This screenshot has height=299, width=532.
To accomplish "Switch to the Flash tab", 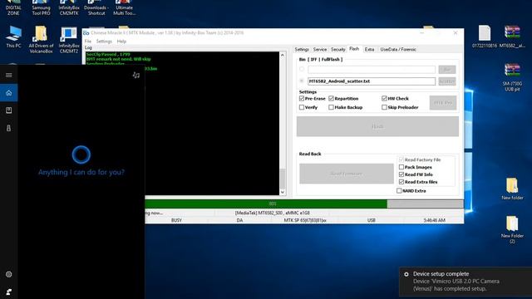I will tap(354, 49).
